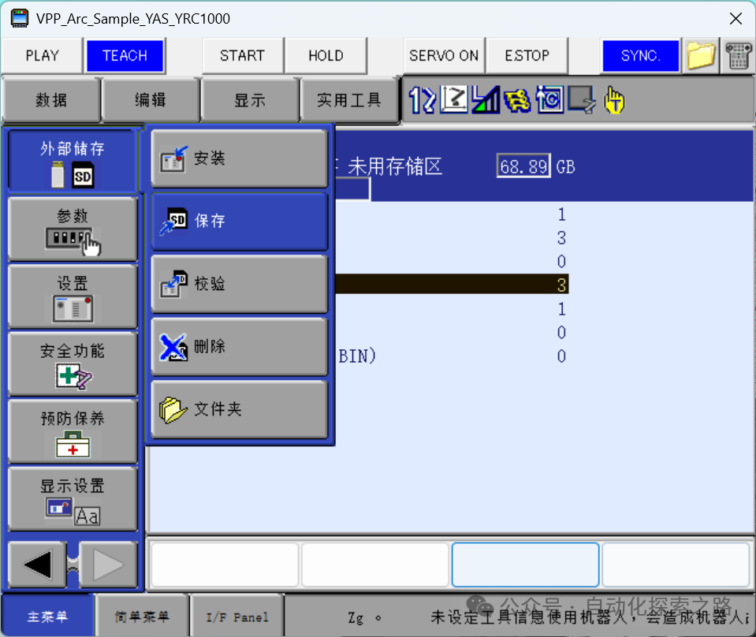The image size is (756, 637).
Task: Click the 68.89 free storage field
Action: tap(523, 166)
